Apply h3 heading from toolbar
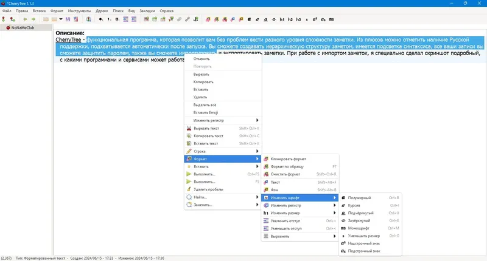487x261 pixels. (x=298, y=19)
